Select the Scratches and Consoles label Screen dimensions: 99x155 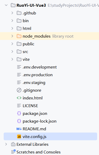[x=38, y=152]
